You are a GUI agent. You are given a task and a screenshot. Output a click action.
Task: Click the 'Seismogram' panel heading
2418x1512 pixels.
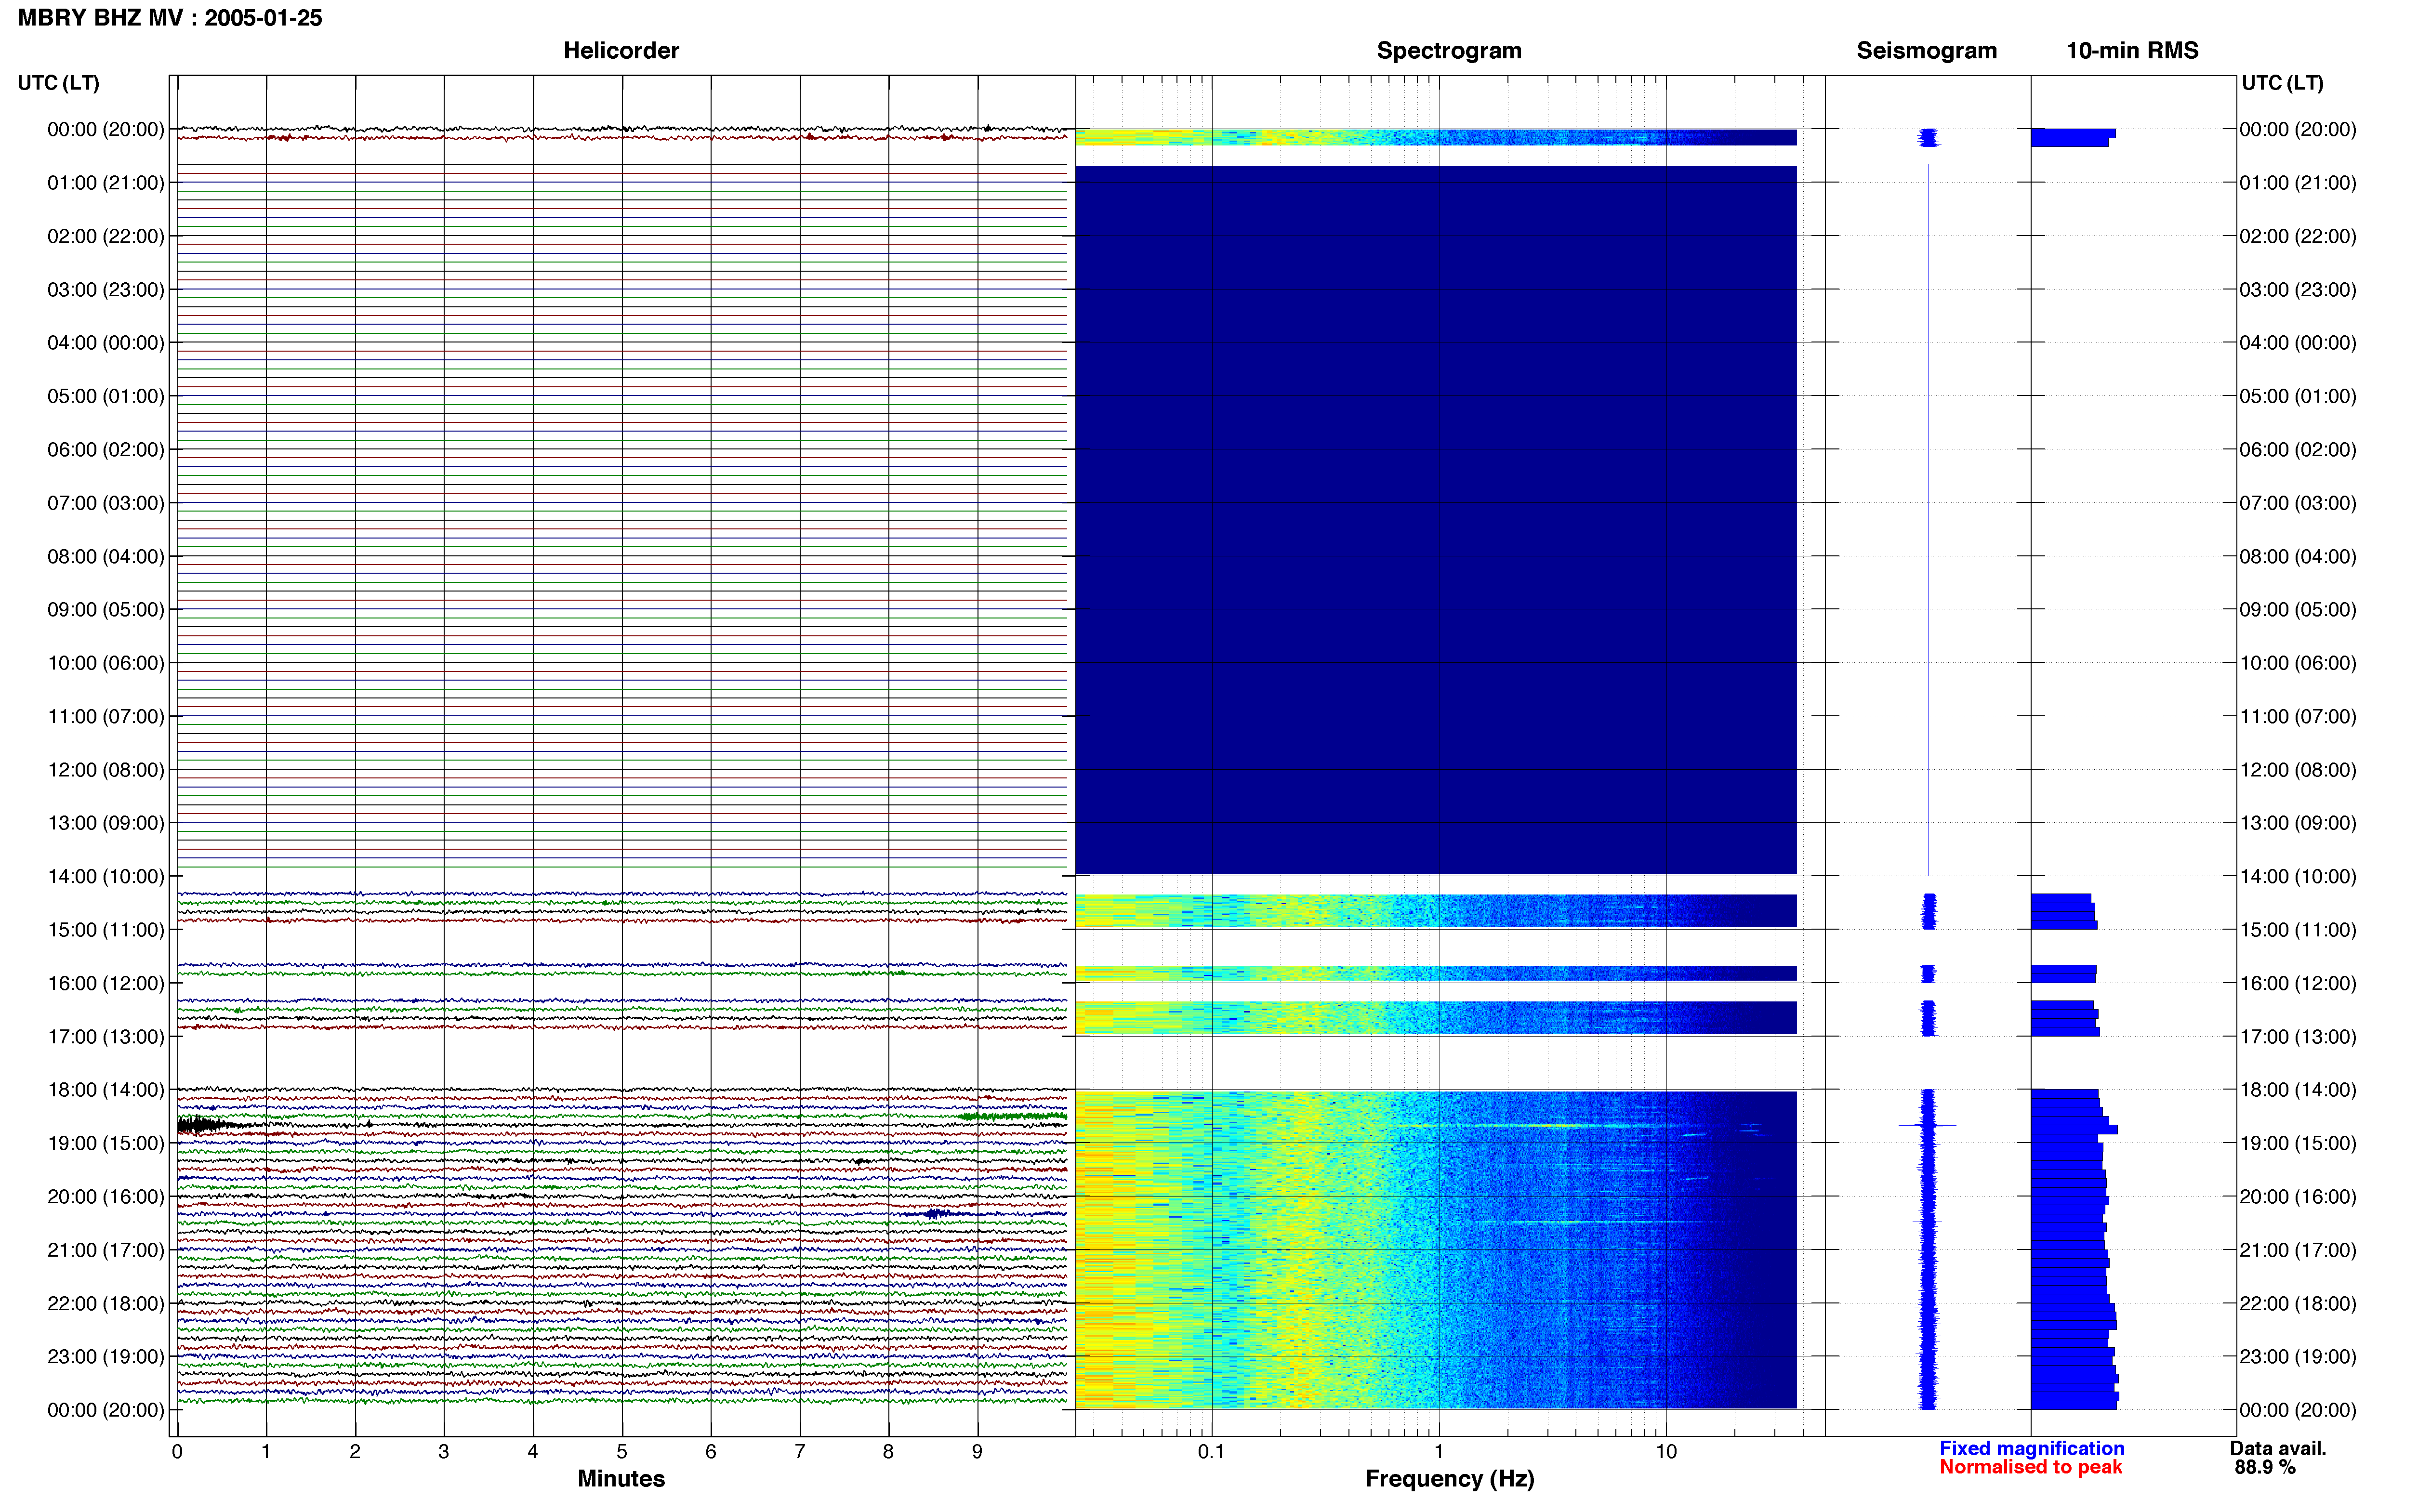pyautogui.click(x=1926, y=50)
